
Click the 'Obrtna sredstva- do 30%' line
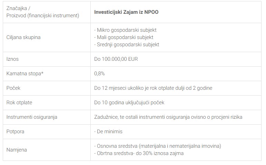(139, 153)
